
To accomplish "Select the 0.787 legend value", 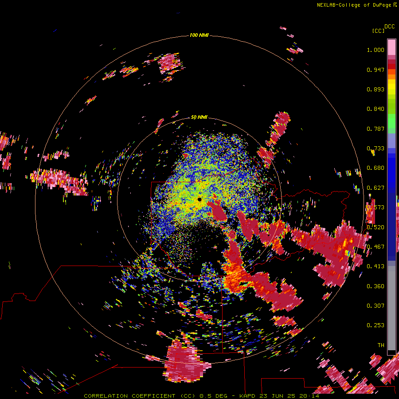I will pos(376,129).
